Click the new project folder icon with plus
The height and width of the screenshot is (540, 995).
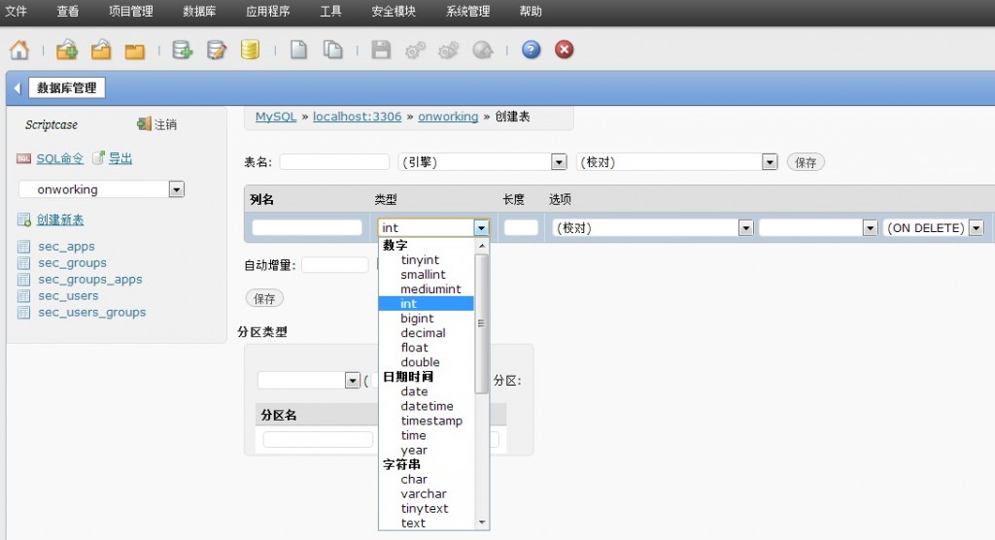67,50
